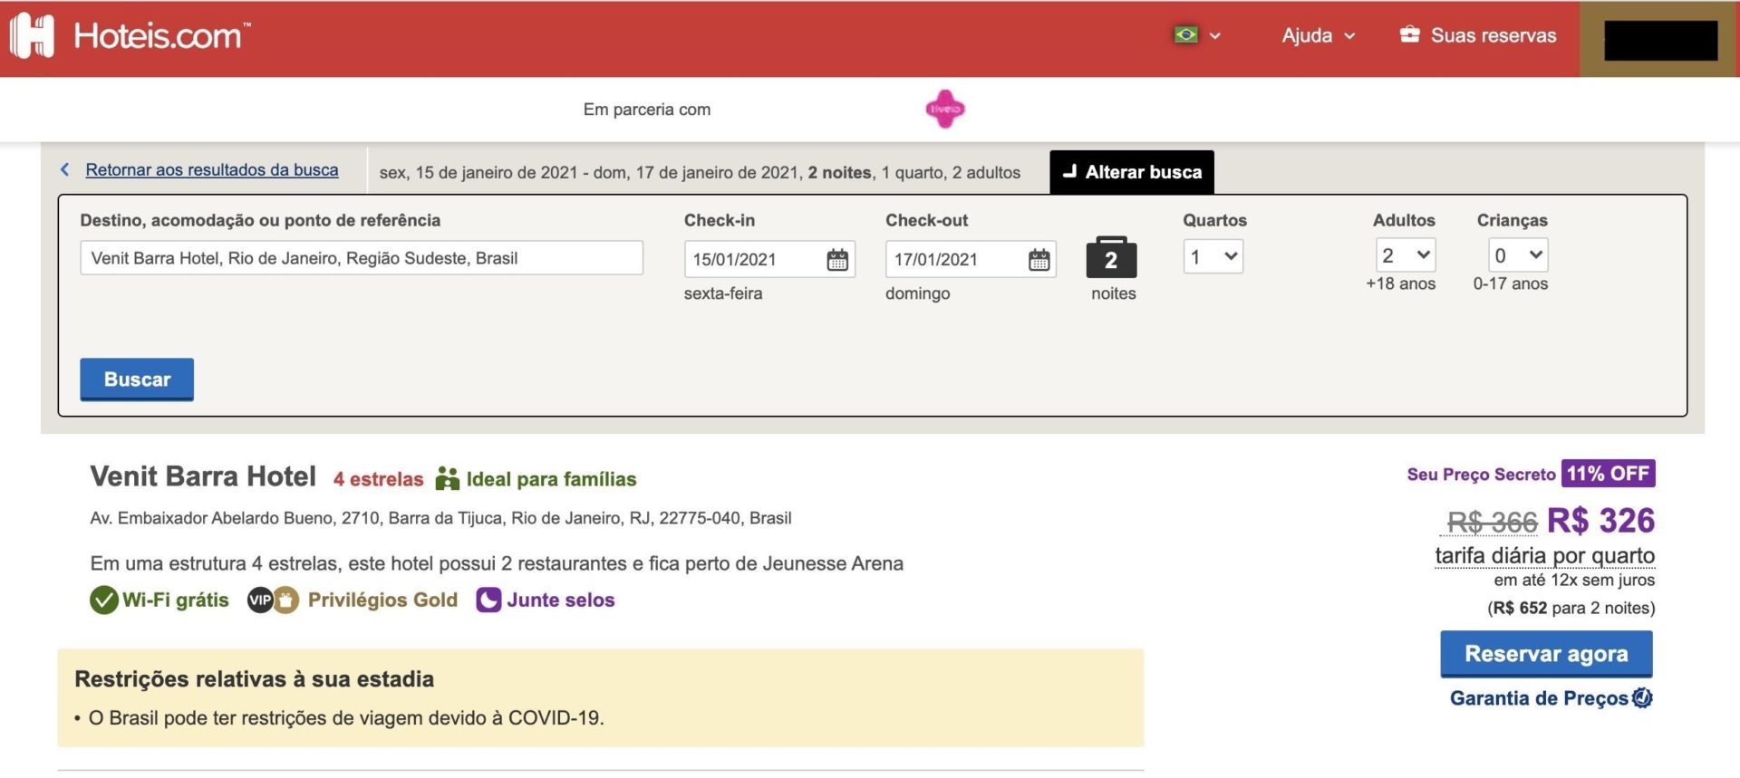Screen dimensions: 1740x778
Task: Open the Crianças dropdown
Action: (1518, 255)
